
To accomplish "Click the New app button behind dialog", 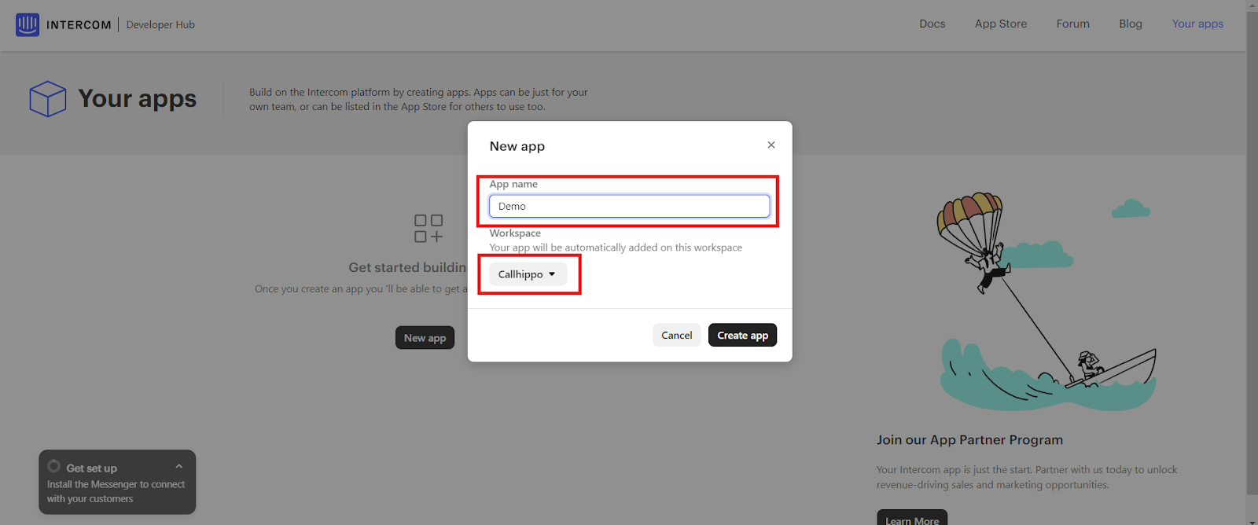I will 425,337.
